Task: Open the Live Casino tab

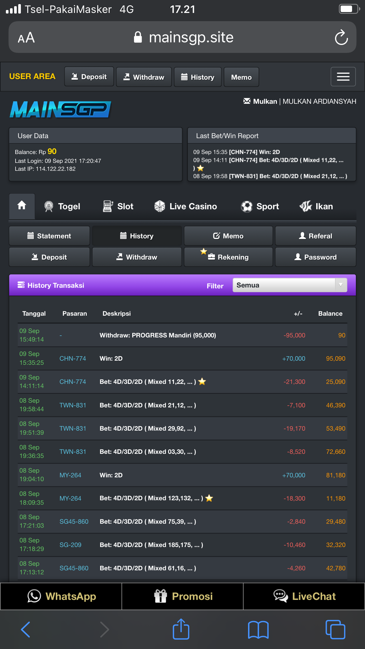Action: coord(186,206)
